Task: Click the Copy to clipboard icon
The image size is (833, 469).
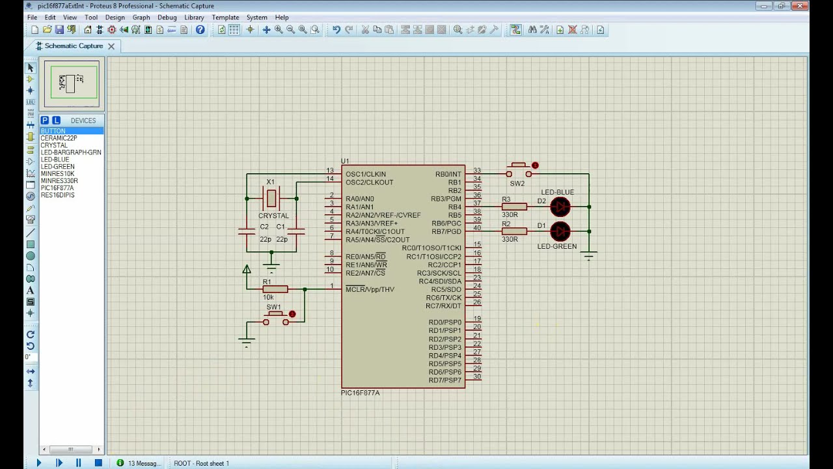Action: (377, 30)
